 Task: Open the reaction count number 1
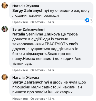coord(91,20)
